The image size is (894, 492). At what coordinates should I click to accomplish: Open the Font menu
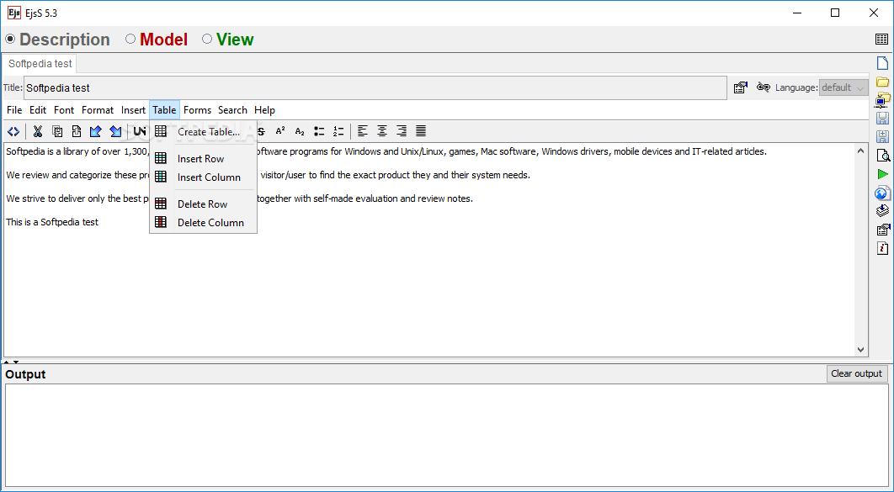point(64,110)
